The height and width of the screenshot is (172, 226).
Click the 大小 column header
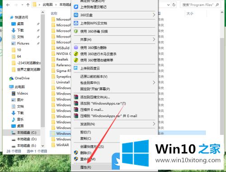pyautogui.click(x=190, y=14)
